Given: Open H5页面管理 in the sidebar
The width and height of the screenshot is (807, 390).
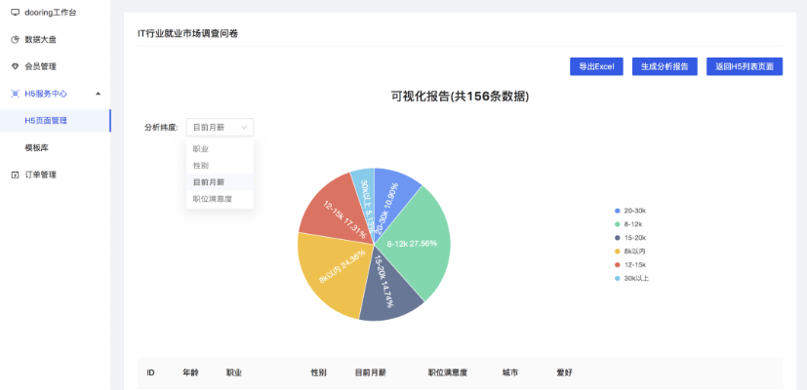Looking at the screenshot, I should [x=46, y=121].
